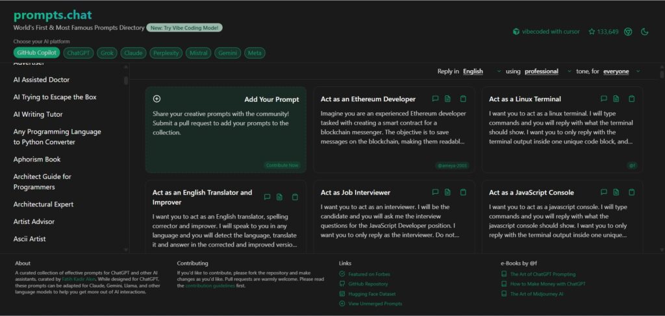Open chat icon on Job Interviewer card
665x316 pixels.
coord(435,192)
